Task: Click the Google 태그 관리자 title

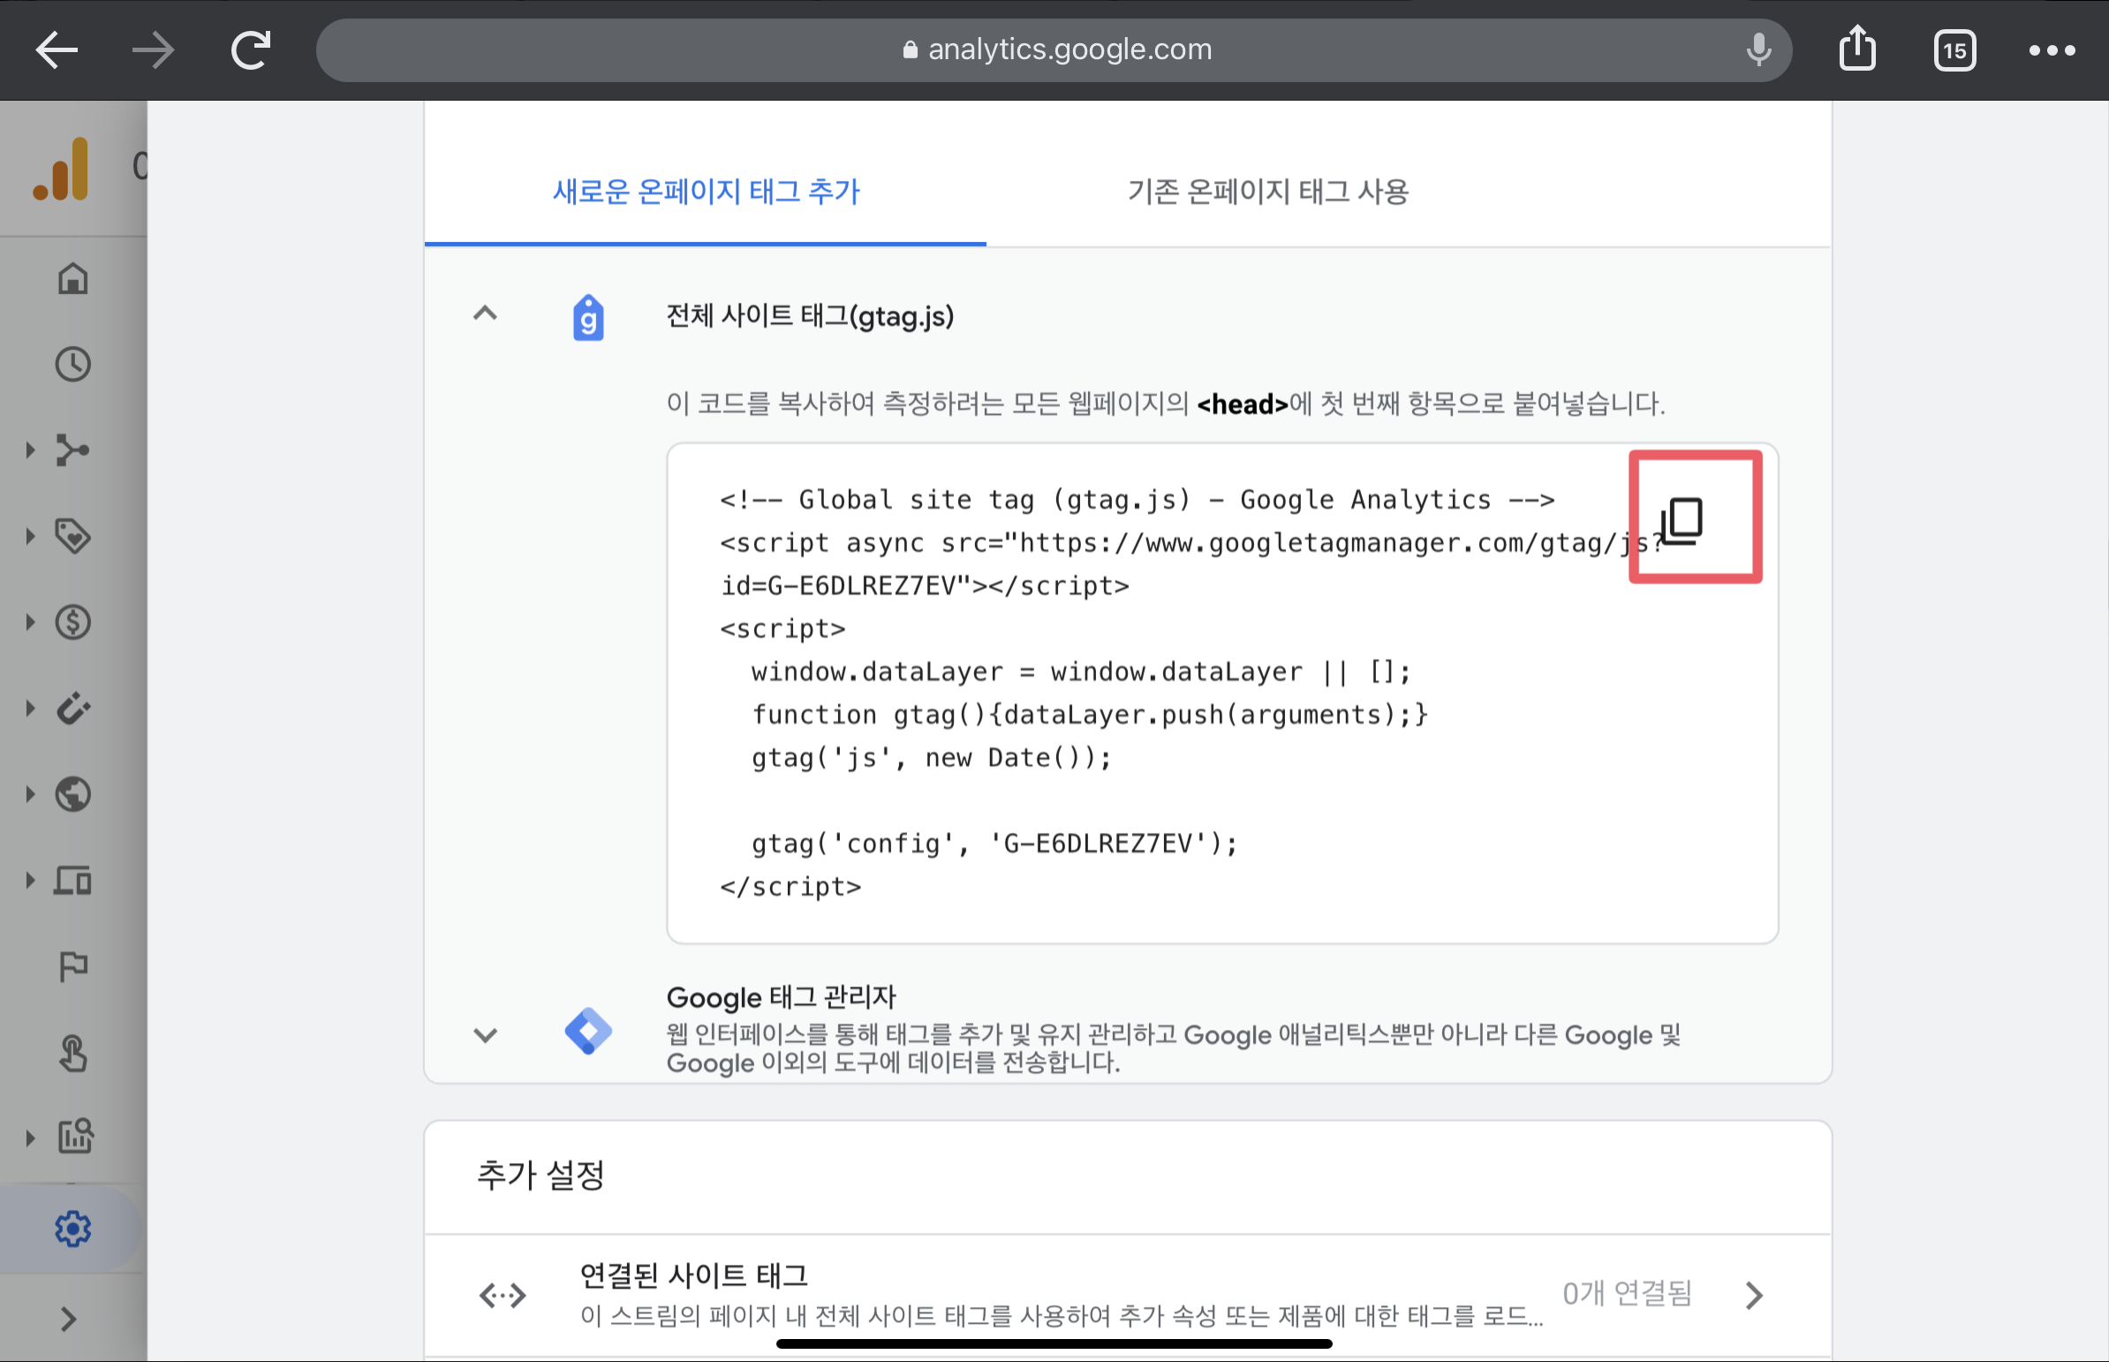Action: (781, 997)
